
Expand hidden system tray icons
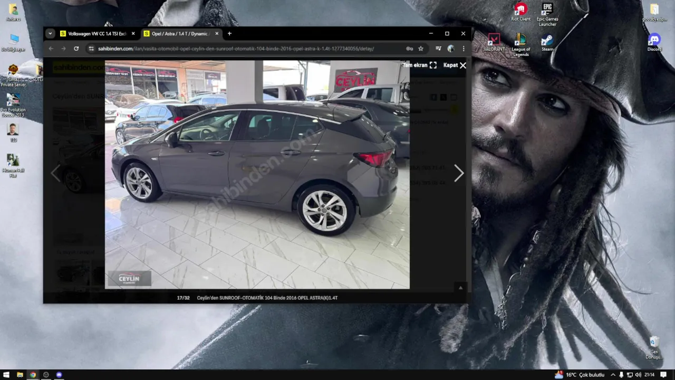[613, 375]
